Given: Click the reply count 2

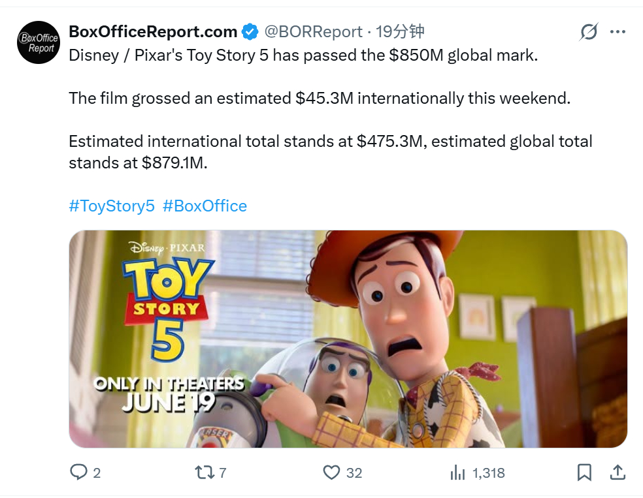Looking at the screenshot, I should click(x=97, y=473).
